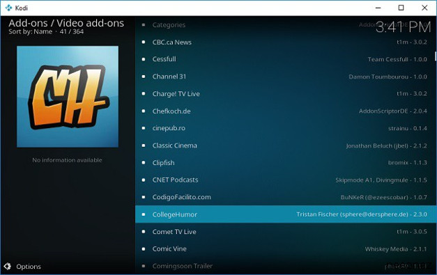Open Comet TV Live add-on
437x275 pixels.
pos(286,232)
